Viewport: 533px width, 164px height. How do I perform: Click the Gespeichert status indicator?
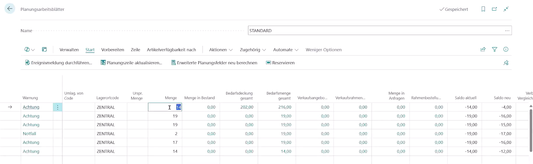coord(454,9)
